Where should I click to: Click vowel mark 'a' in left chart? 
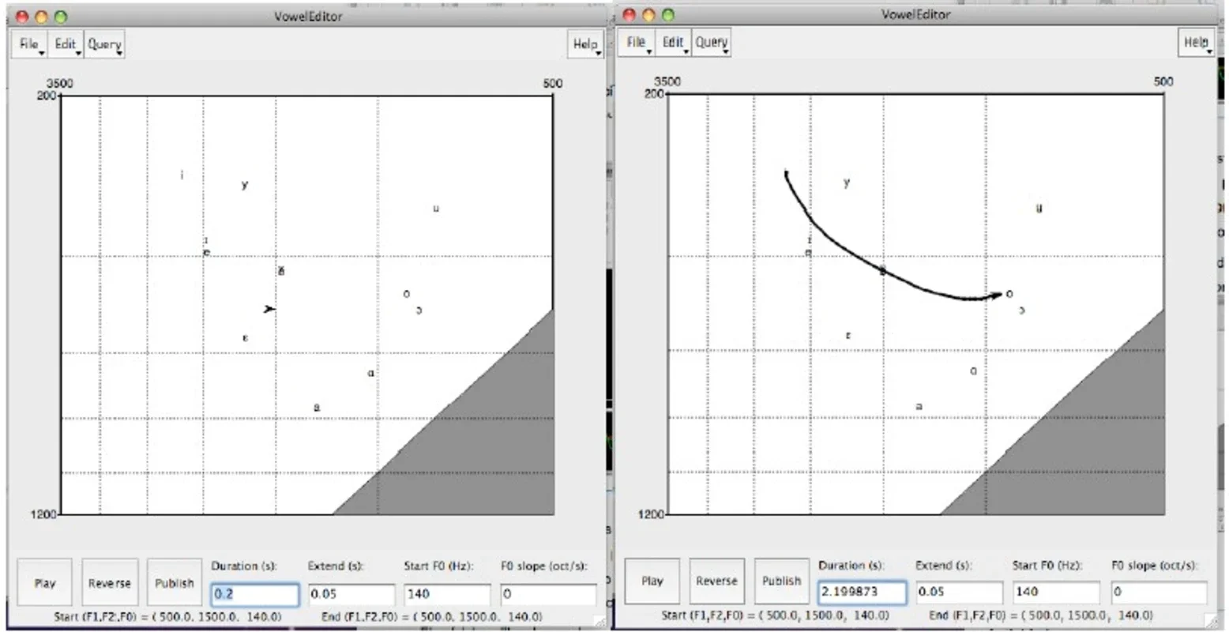click(x=317, y=408)
